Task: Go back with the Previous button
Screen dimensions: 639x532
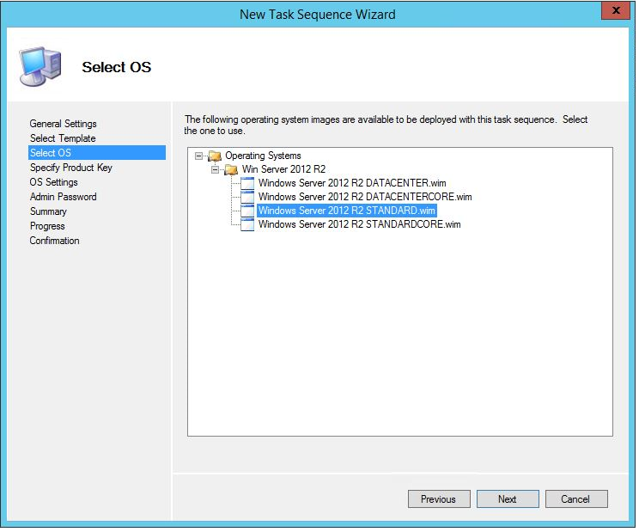Action: click(x=440, y=499)
